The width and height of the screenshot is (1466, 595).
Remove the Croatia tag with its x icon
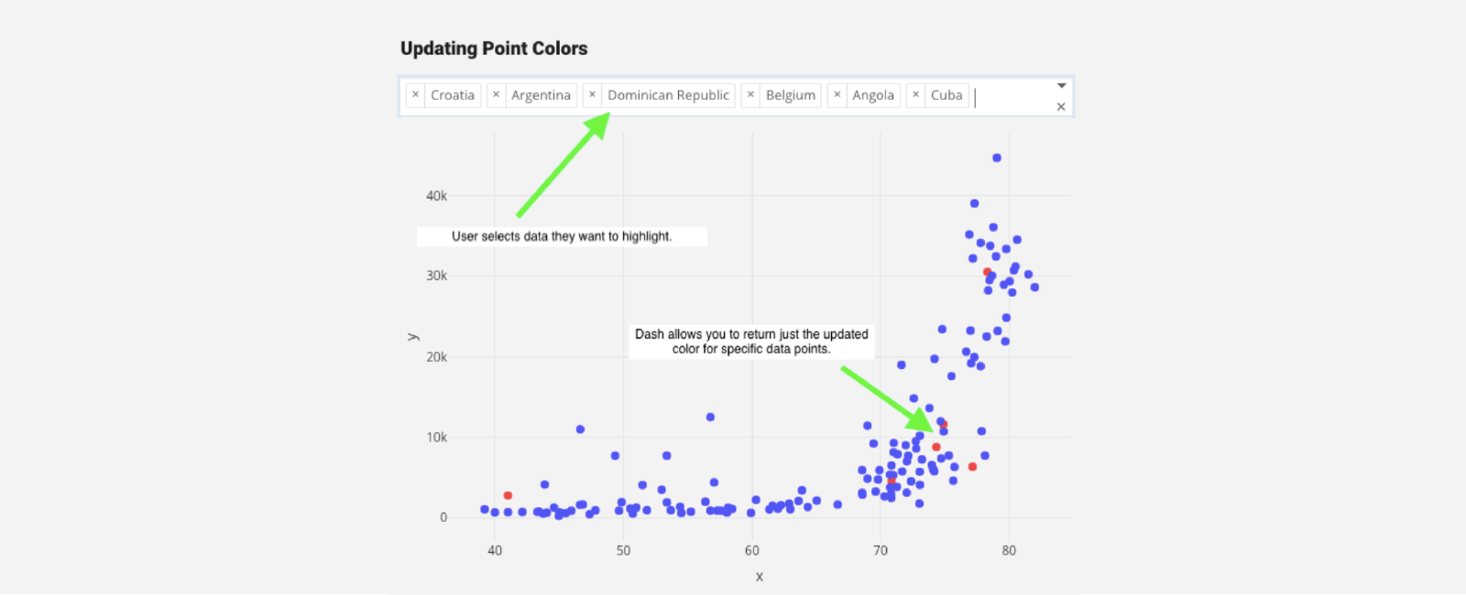pos(415,95)
